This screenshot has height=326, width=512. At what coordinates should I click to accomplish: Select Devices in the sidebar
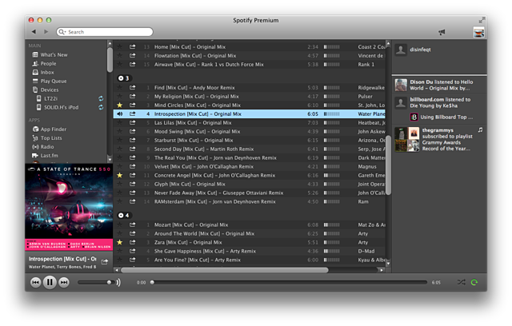pyautogui.click(x=46, y=89)
